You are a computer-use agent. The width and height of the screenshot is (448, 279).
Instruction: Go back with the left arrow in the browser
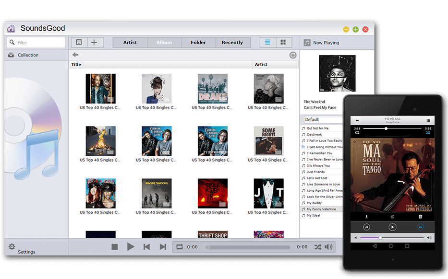[75, 55]
